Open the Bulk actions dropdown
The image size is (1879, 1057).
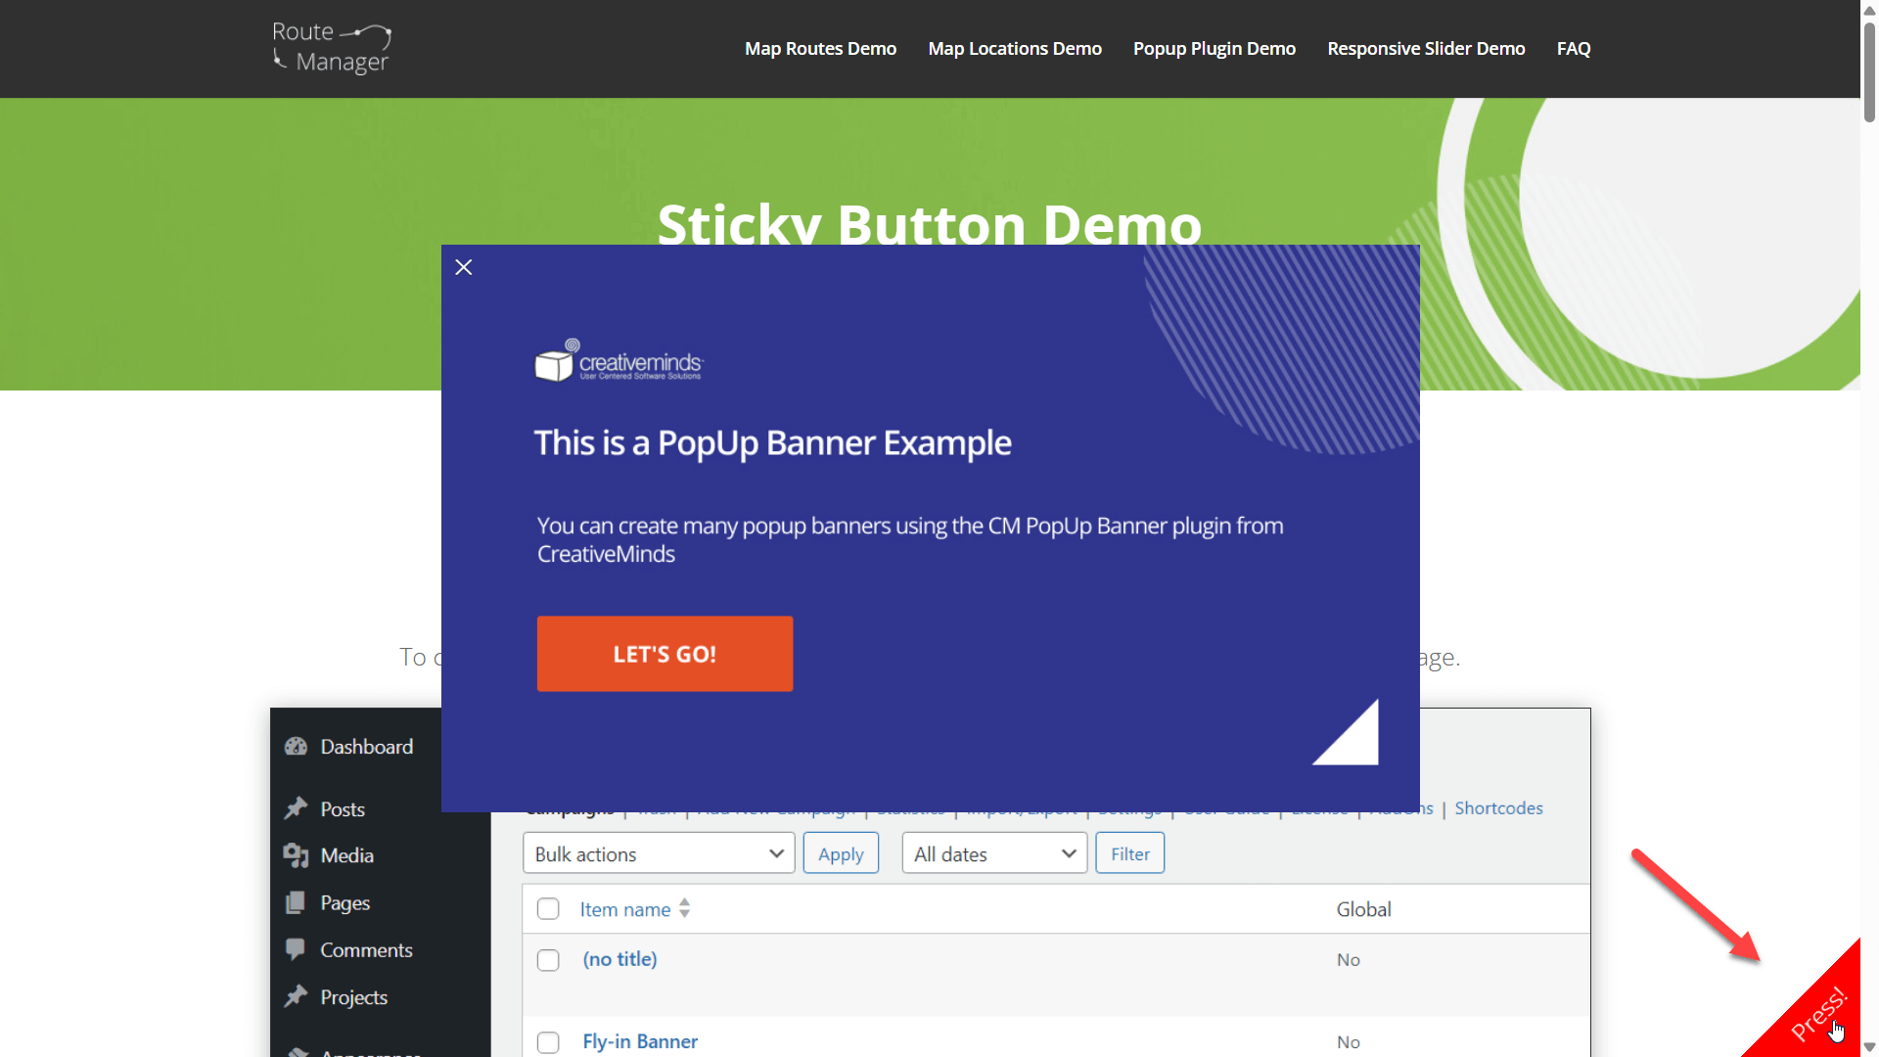[x=659, y=853]
